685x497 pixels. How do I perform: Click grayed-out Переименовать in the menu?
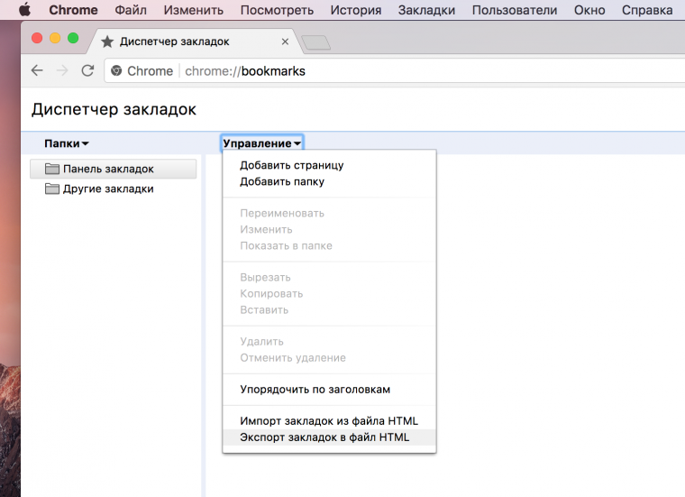(x=329, y=213)
